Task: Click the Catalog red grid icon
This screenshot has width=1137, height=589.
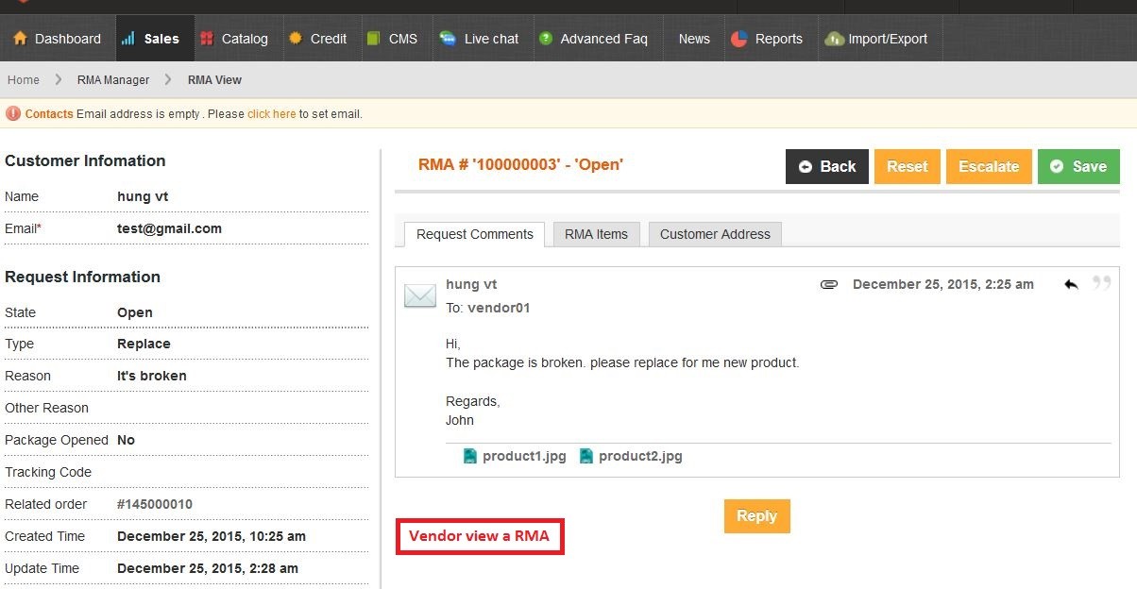Action: pos(207,39)
